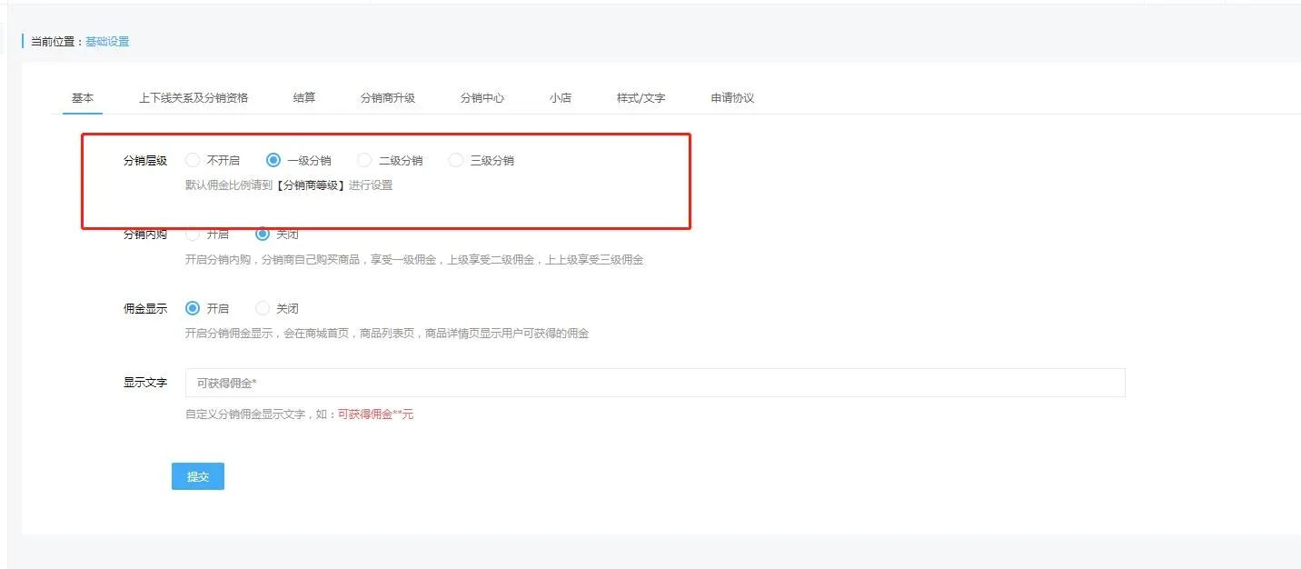The height and width of the screenshot is (569, 1301).
Task: Select 不开启 for 分销层级
Action: (193, 161)
